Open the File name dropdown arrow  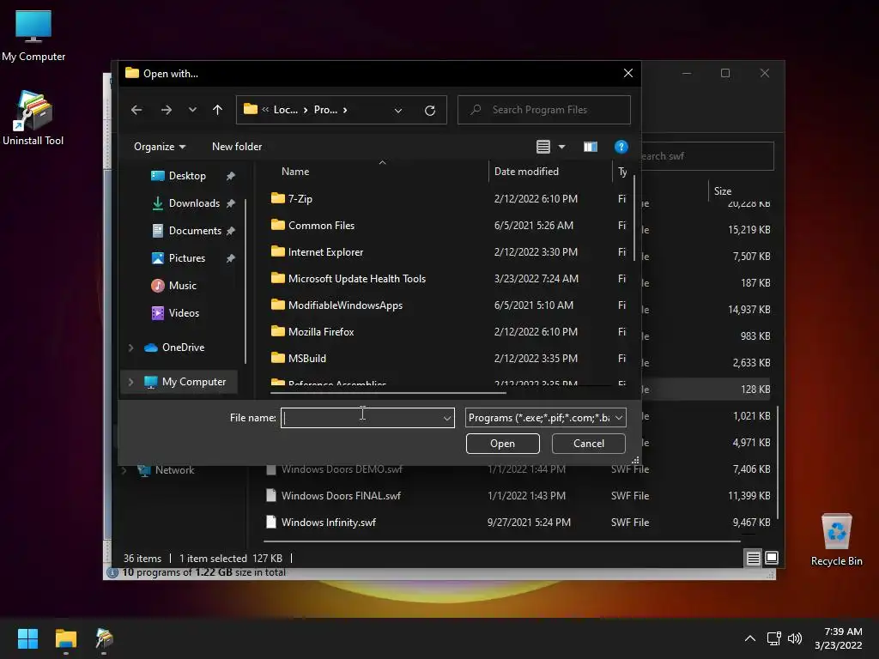coord(446,418)
